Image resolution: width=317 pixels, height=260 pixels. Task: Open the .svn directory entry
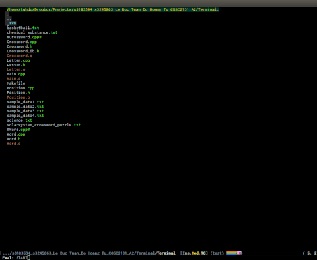(x=11, y=23)
